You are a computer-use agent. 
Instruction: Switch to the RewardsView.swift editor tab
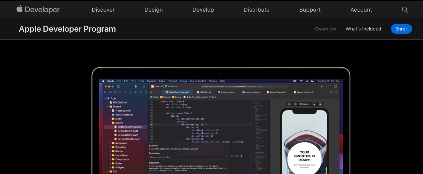277,92
